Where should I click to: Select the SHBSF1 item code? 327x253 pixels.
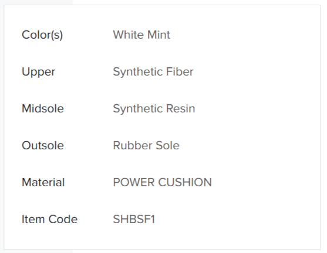click(134, 219)
